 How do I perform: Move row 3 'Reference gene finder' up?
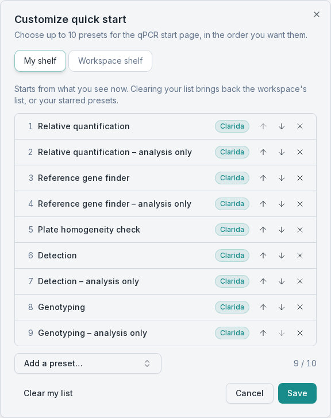[263, 178]
